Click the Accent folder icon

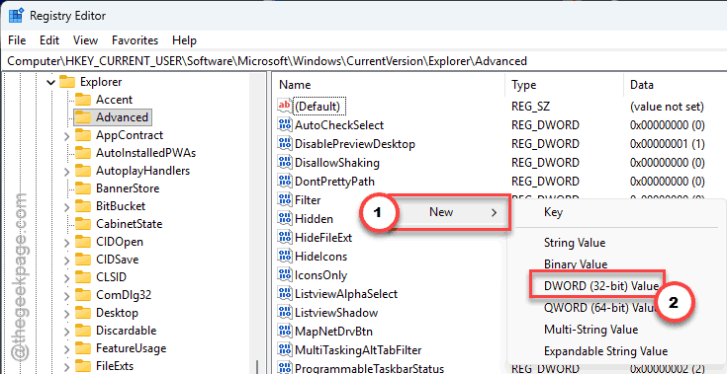click(83, 100)
